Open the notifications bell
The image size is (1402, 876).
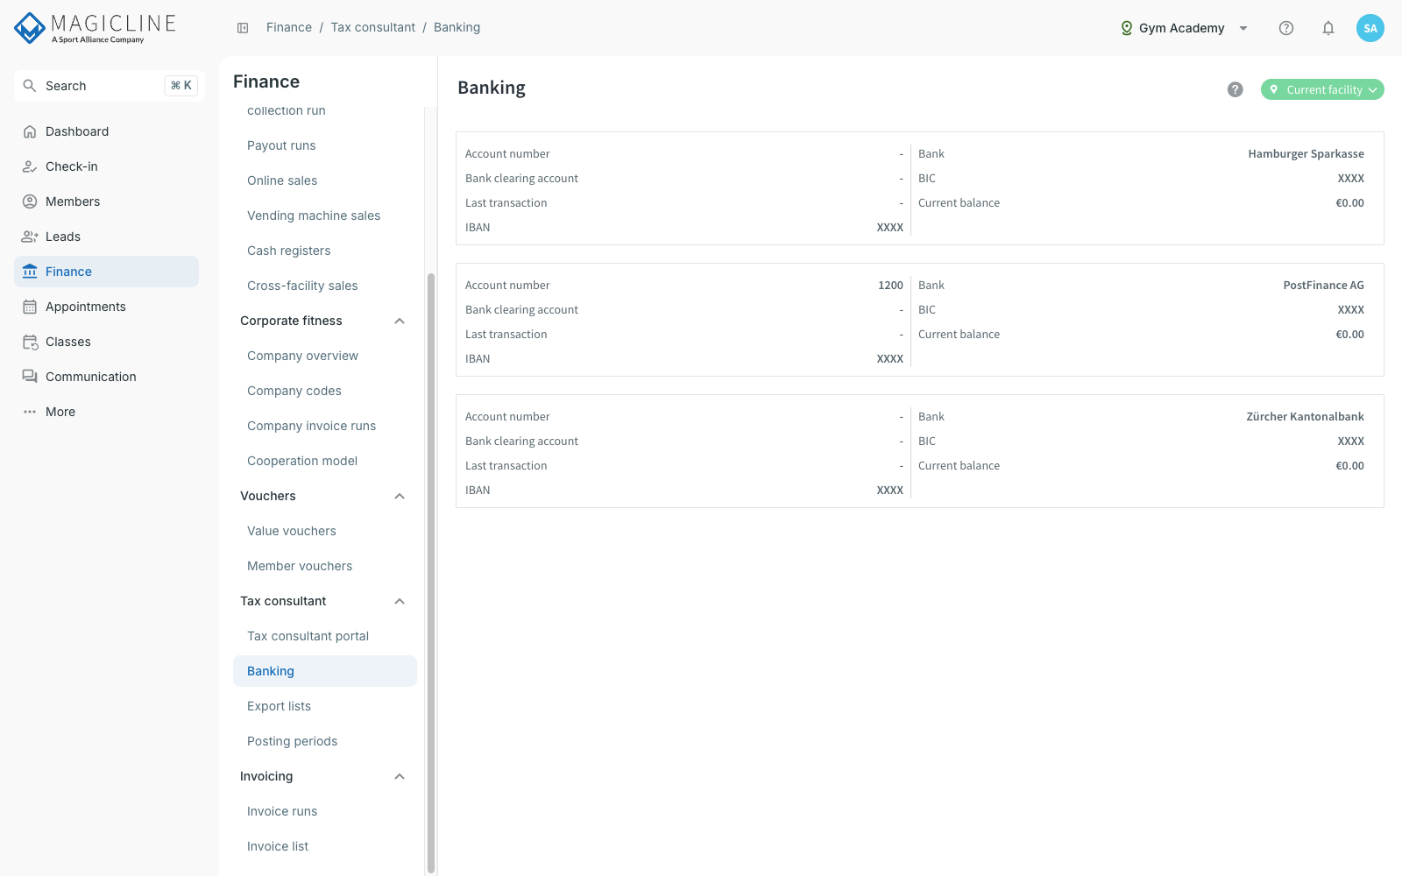coord(1328,28)
